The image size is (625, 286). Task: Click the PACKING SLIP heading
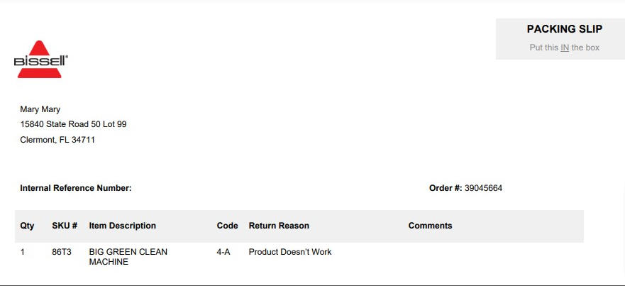click(565, 29)
